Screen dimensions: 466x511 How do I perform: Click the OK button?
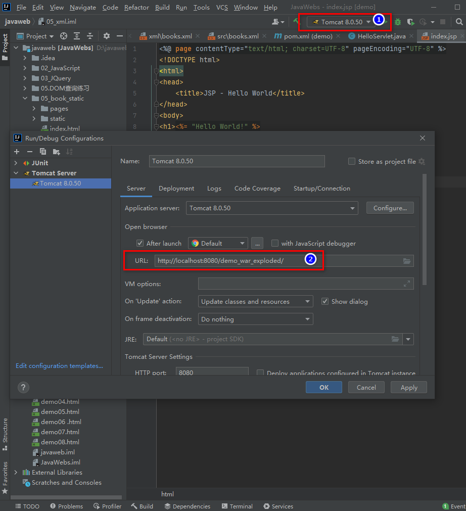(324, 388)
